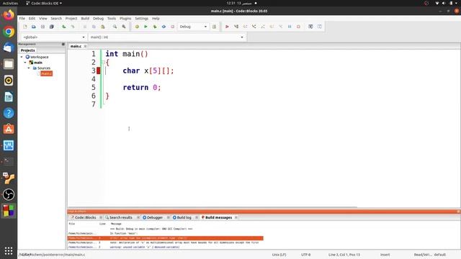461x259 pixels.
Task: Pause the debugger with break icon
Action: pos(290,27)
